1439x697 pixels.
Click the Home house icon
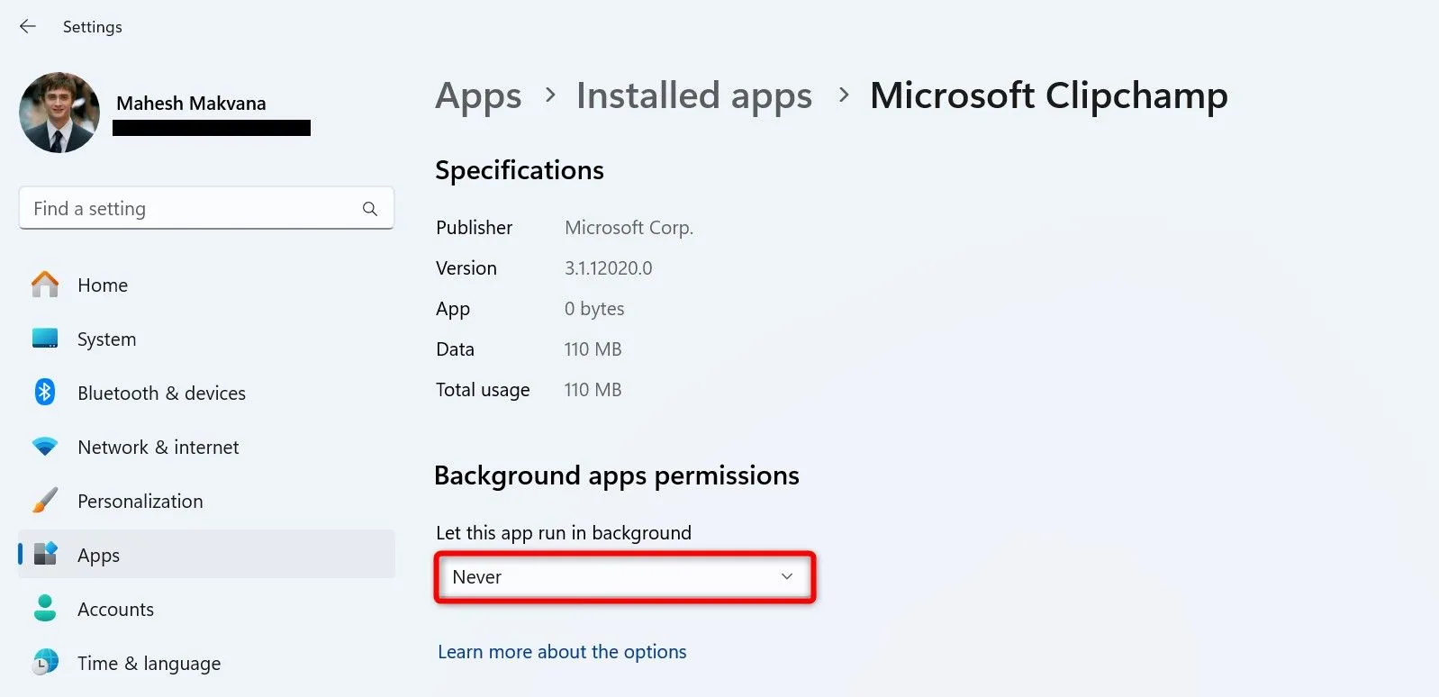pyautogui.click(x=45, y=285)
